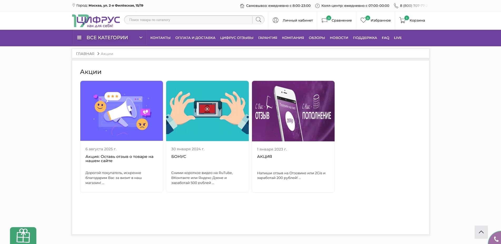Screen dimensions: 501x244
Task: Click the purple ОТЗЫВ ПОПОЛНЕНИЕ promo image
Action: tap(293, 111)
